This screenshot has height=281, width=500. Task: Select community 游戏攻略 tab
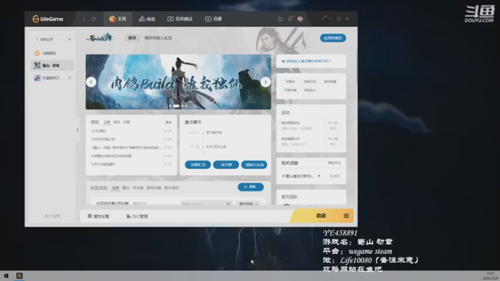[154, 188]
